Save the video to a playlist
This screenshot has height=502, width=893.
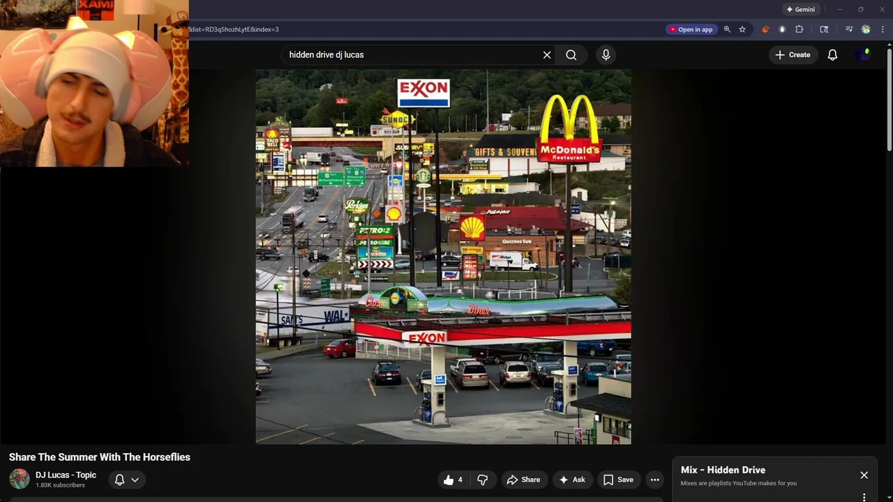coord(619,480)
